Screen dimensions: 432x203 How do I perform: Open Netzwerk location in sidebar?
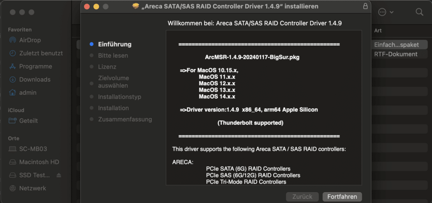33,189
